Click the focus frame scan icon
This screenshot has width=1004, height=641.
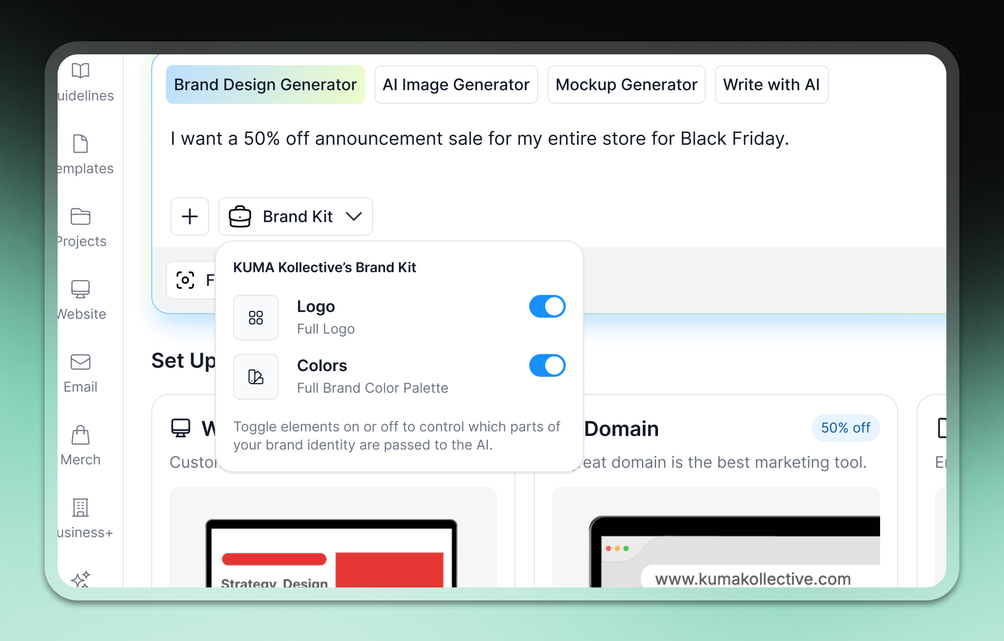pos(185,280)
